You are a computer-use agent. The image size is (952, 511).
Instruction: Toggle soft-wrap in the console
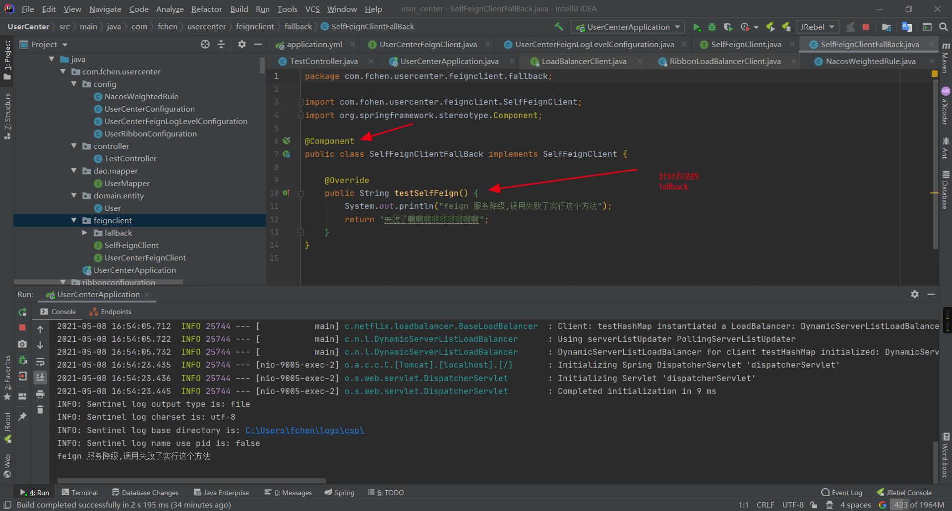pos(40,361)
